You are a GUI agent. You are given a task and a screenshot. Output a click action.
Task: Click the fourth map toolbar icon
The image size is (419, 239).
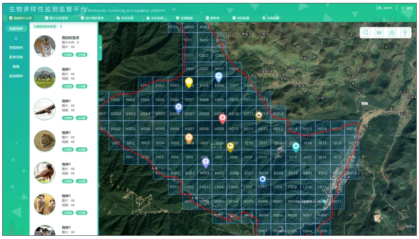(x=405, y=33)
